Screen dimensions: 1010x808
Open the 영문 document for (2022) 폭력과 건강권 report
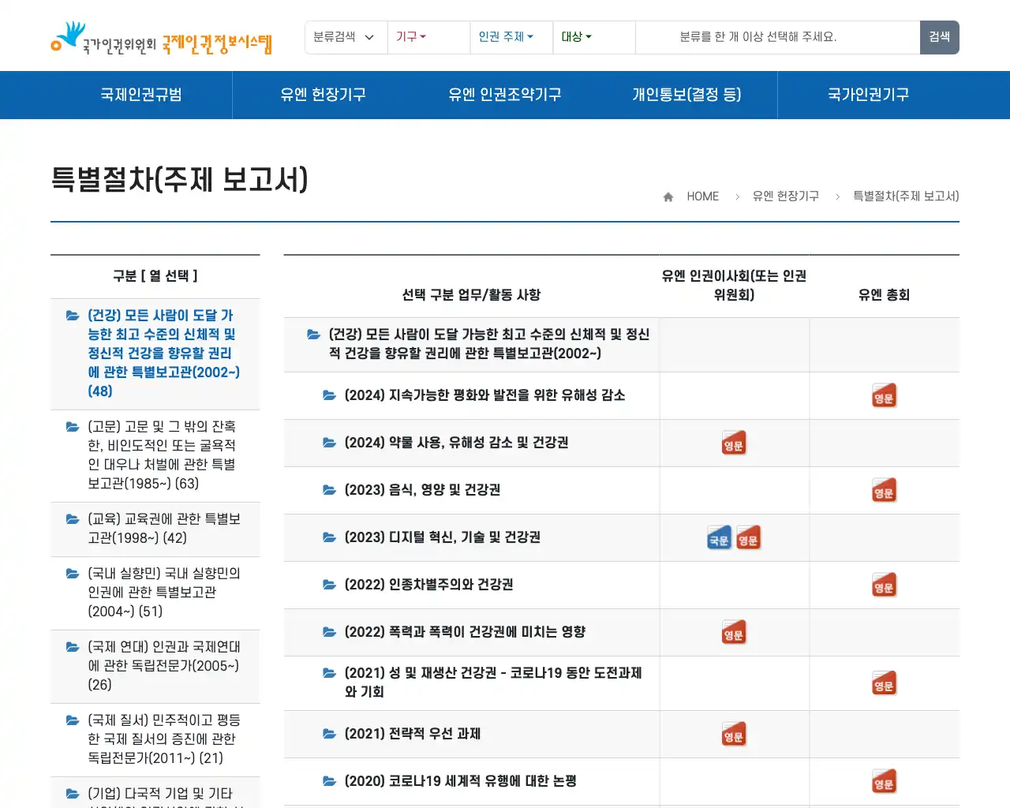(734, 632)
